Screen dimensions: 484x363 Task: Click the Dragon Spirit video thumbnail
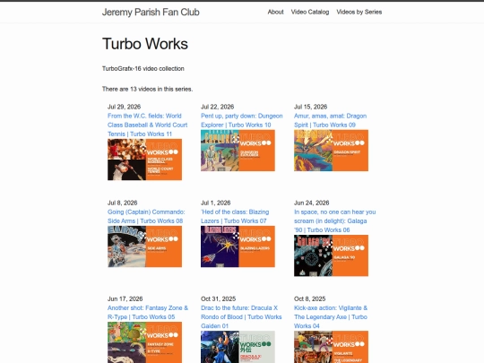[x=332, y=151]
